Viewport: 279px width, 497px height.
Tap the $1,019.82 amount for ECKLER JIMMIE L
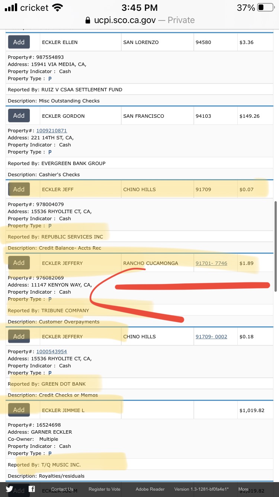(252, 411)
